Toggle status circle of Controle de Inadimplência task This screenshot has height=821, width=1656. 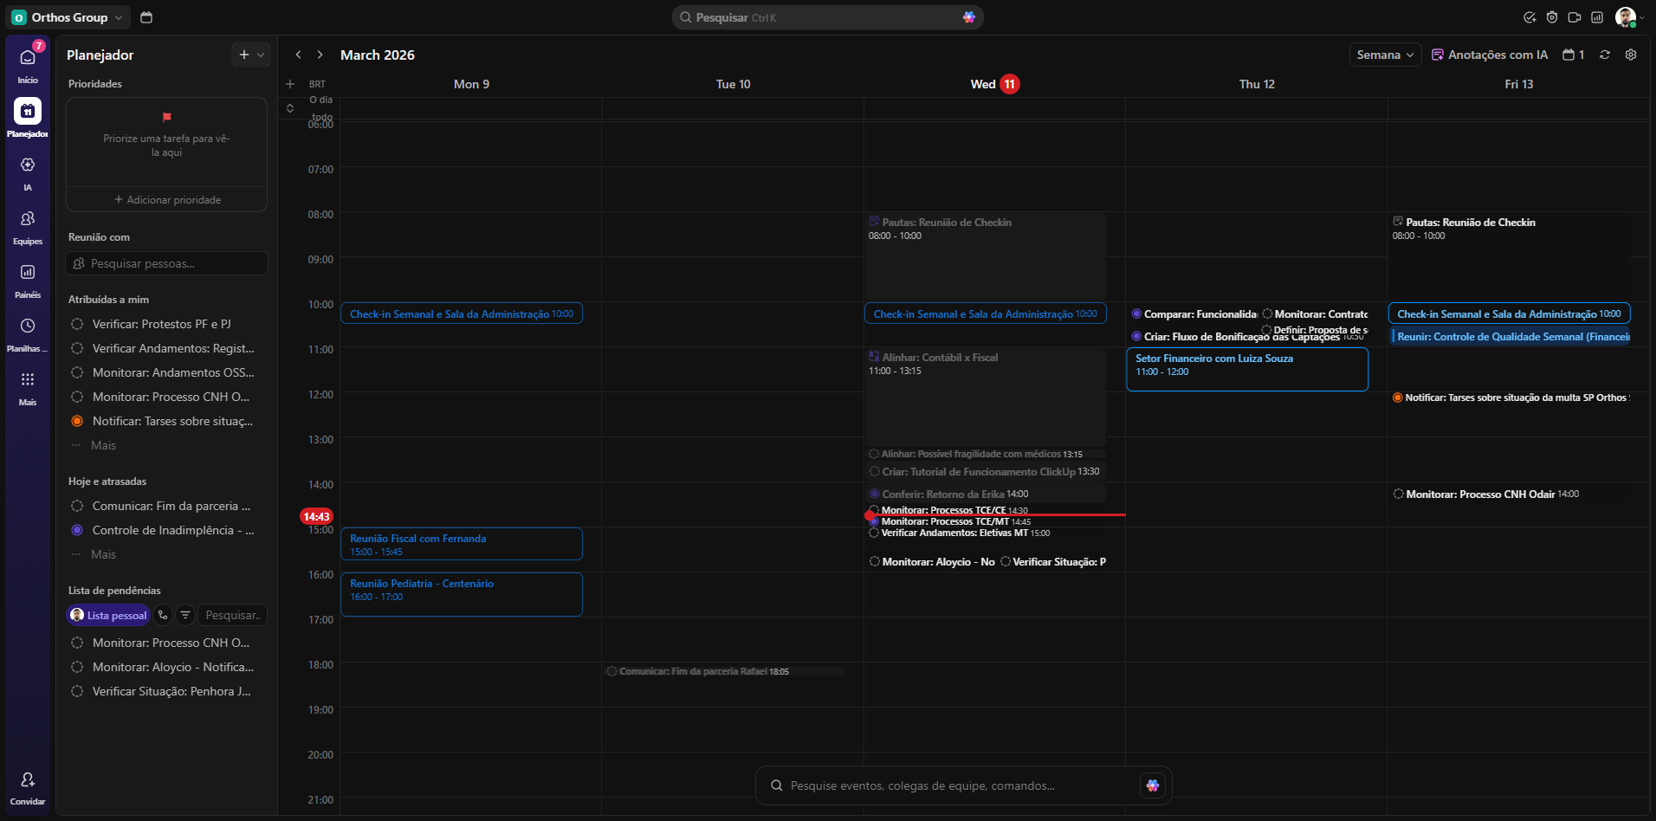pos(77,530)
